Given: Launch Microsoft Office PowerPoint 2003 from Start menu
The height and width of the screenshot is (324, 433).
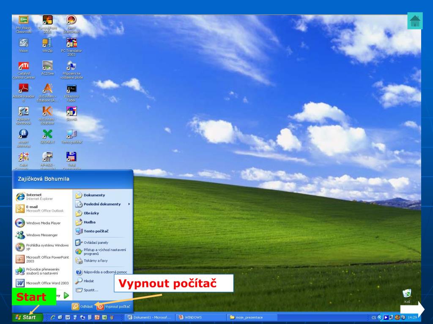Looking at the screenshot, I should click(43, 259).
